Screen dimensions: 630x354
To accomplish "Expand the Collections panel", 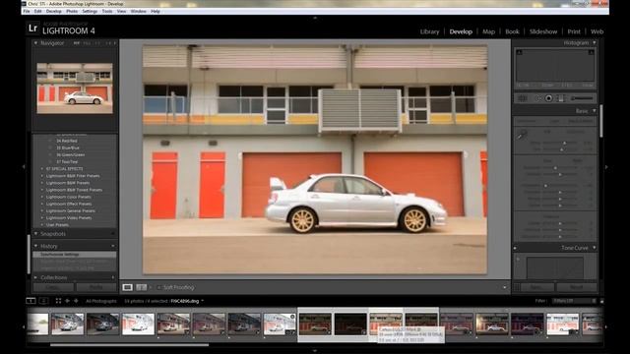I will click(35, 277).
